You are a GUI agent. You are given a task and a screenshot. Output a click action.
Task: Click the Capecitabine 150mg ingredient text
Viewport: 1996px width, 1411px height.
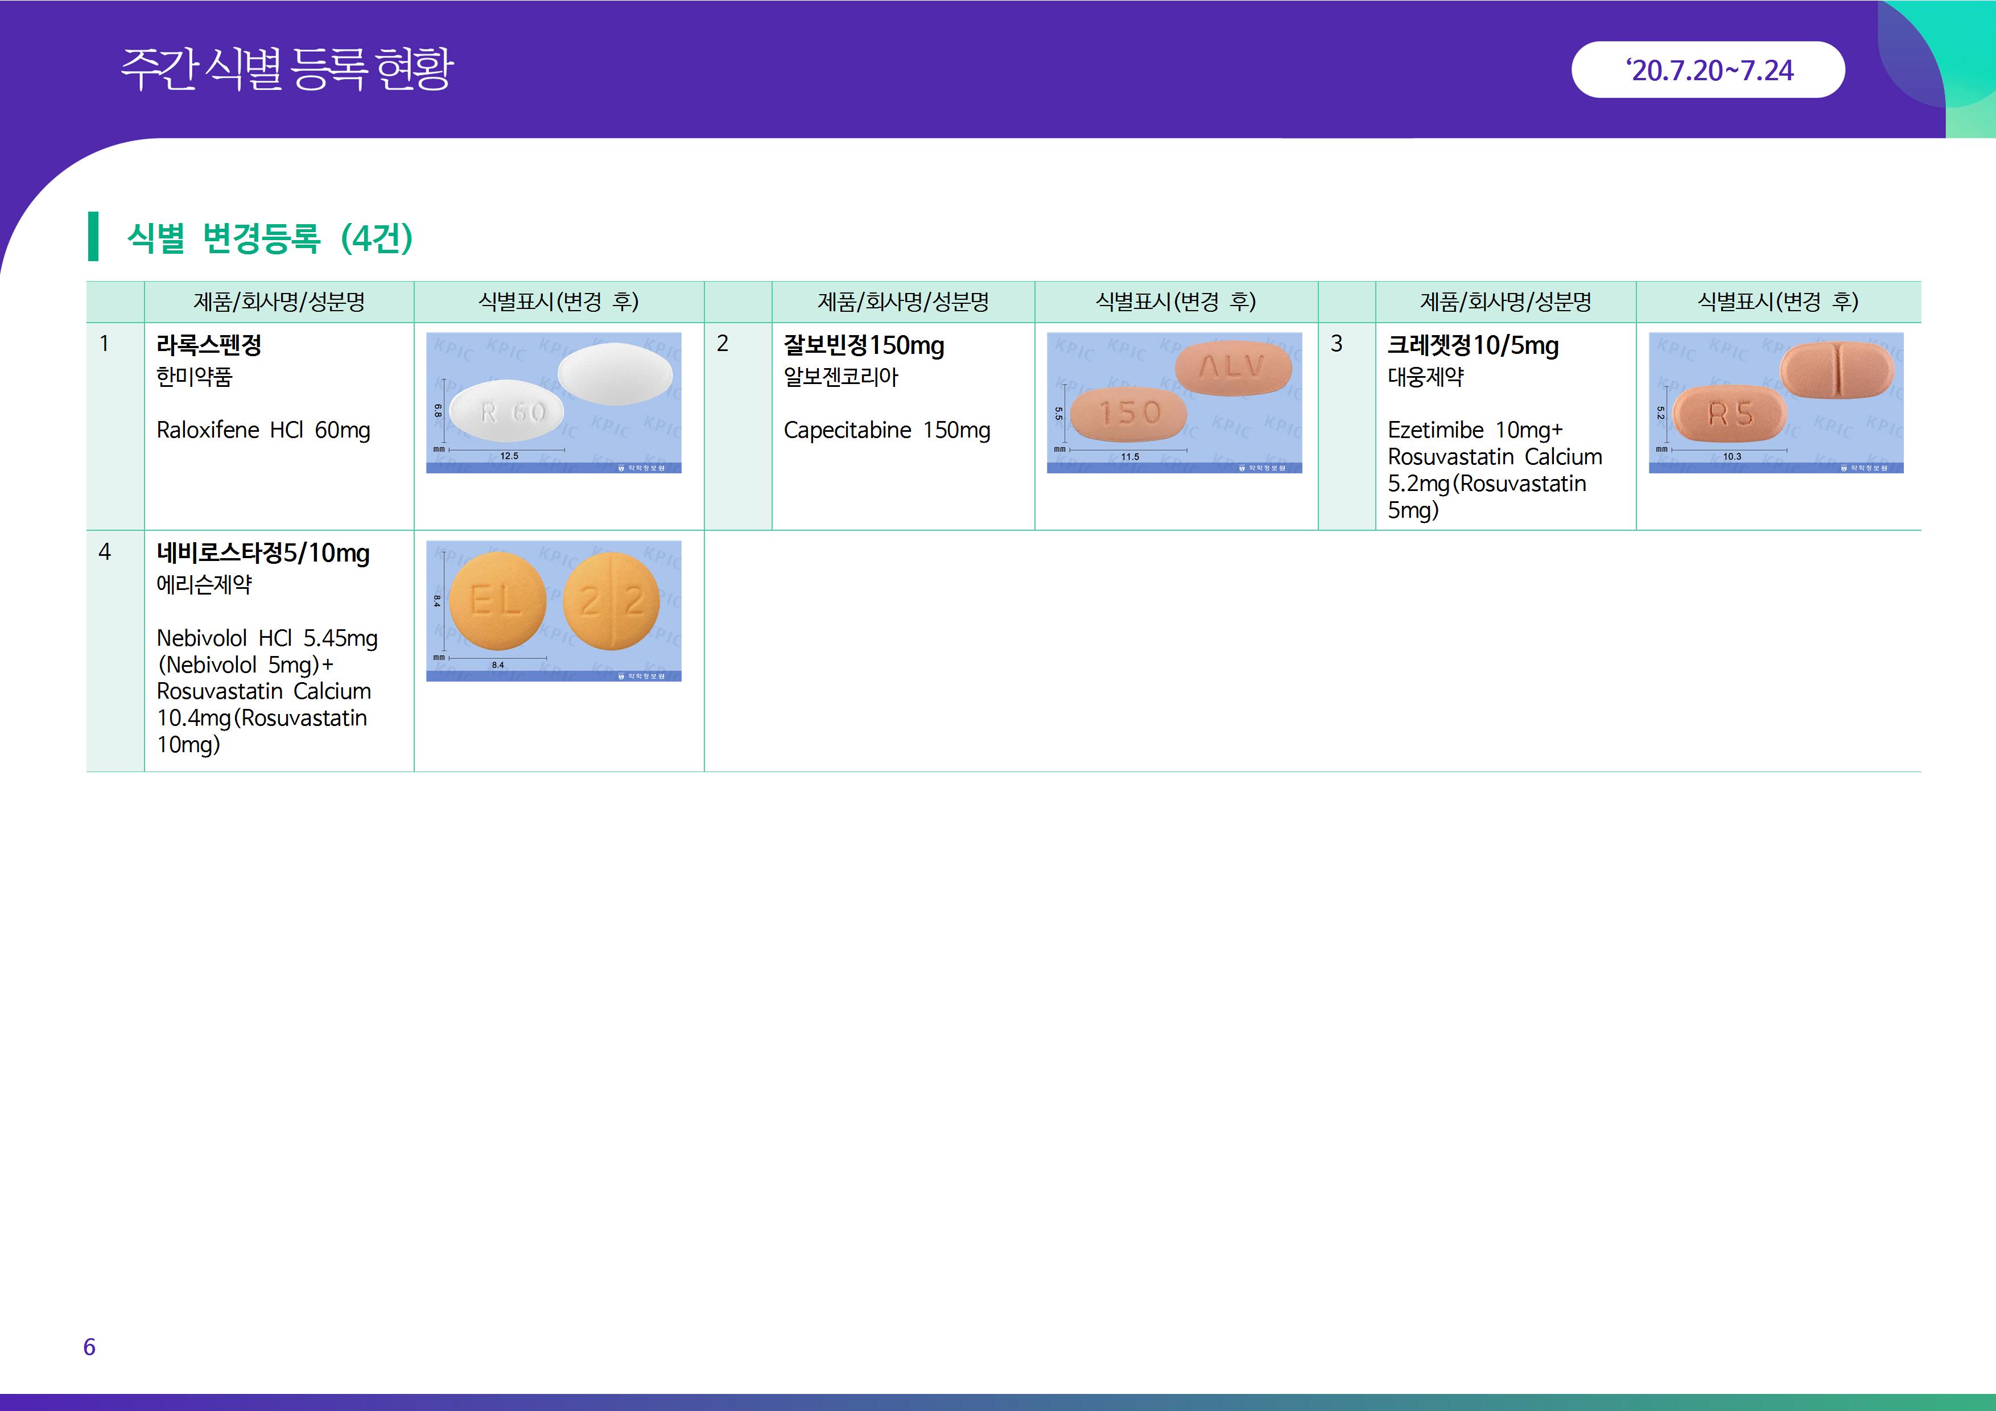click(x=886, y=430)
